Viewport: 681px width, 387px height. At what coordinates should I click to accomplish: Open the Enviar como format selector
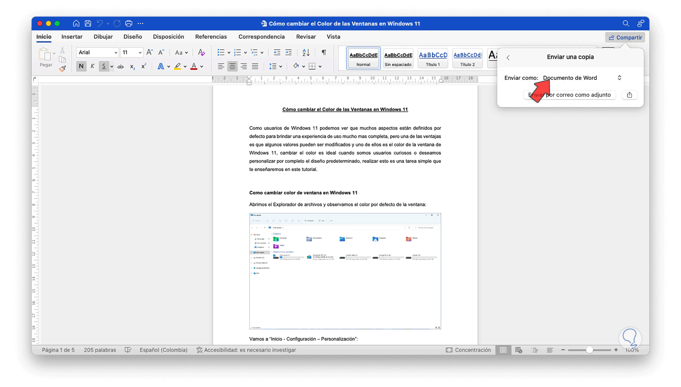582,78
